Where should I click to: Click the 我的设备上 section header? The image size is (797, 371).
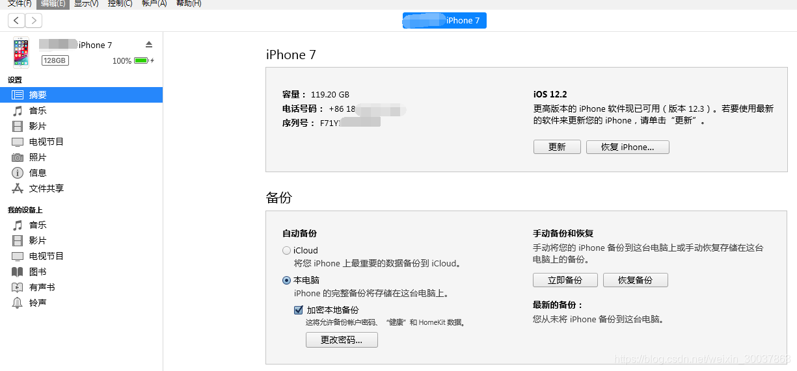[x=25, y=210]
